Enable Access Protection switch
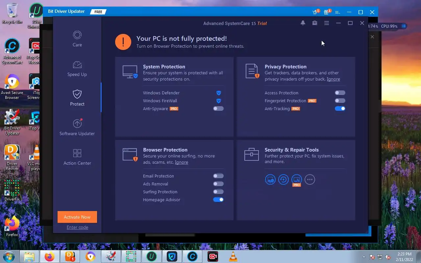The width and height of the screenshot is (421, 263). [340, 93]
